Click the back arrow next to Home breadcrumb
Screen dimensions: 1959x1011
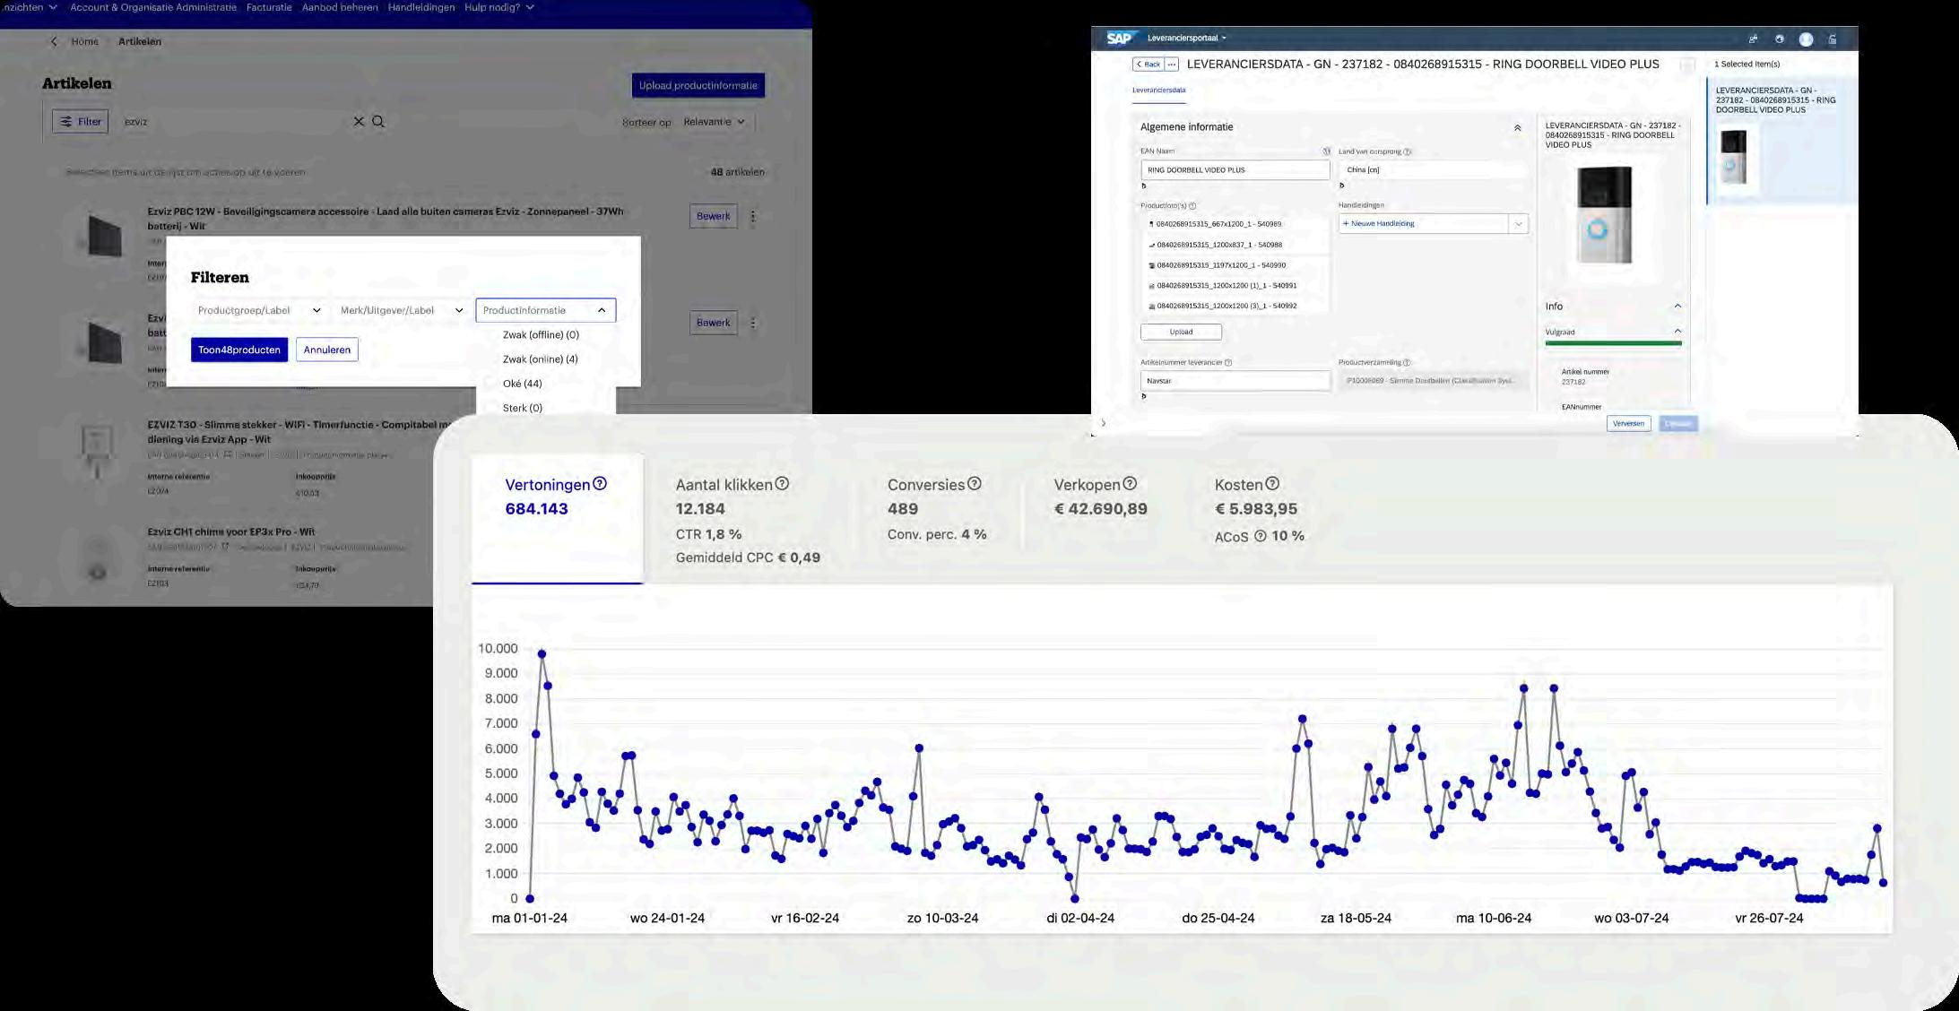54,42
